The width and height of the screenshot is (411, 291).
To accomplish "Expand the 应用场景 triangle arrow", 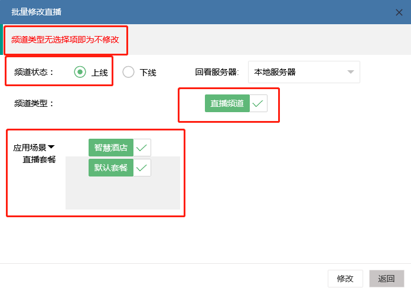I will (51, 148).
